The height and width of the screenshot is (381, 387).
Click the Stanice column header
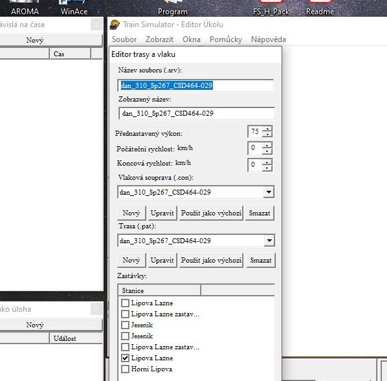pyautogui.click(x=159, y=290)
